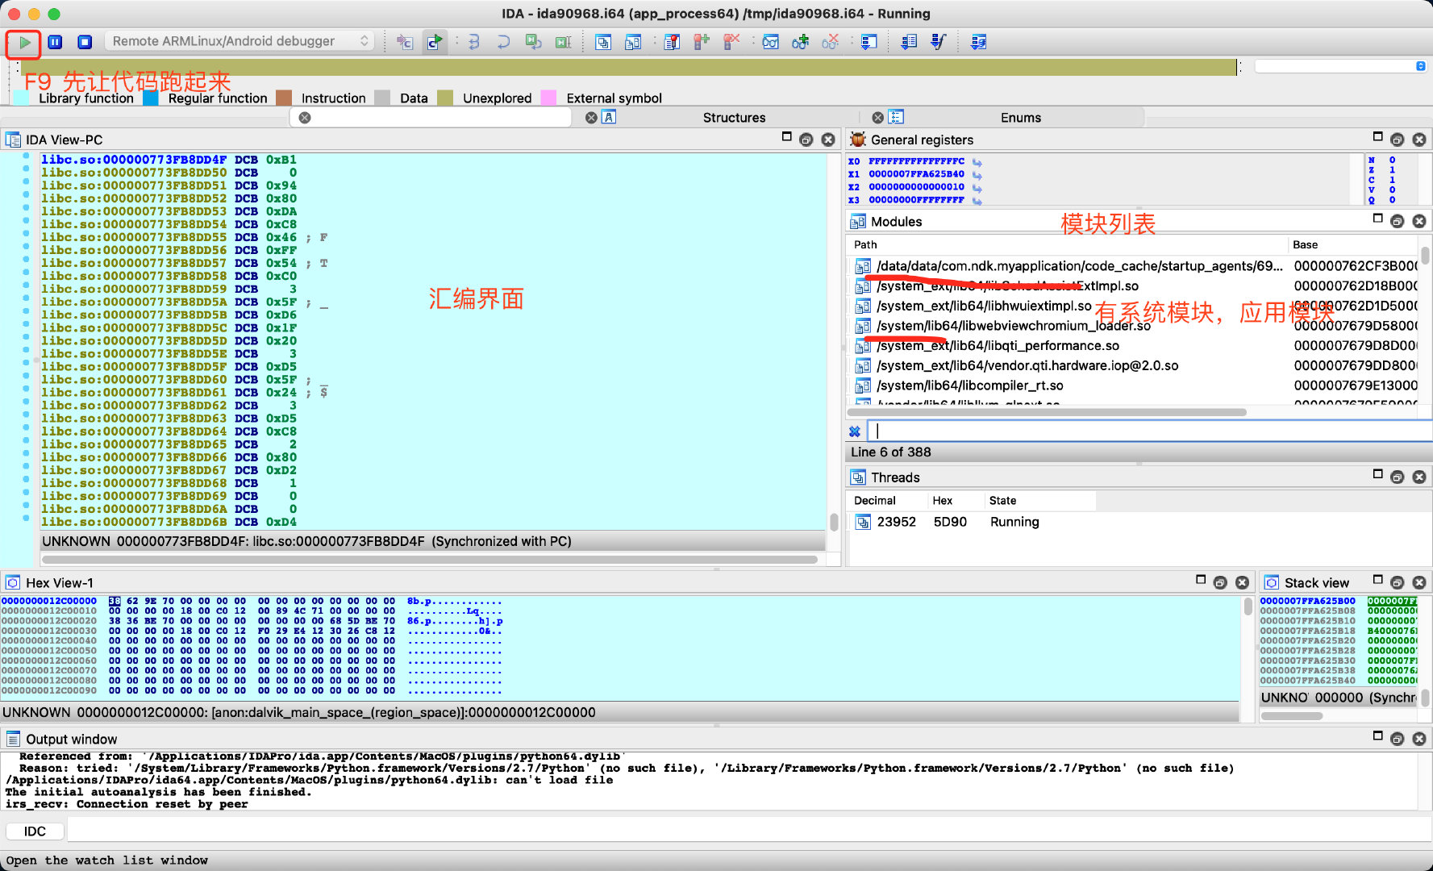Switch to the Enums tab

1020,118
